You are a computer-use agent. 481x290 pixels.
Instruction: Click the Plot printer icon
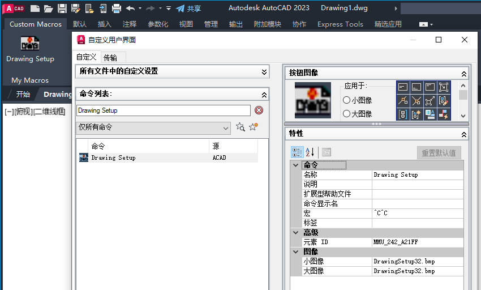coord(116,8)
